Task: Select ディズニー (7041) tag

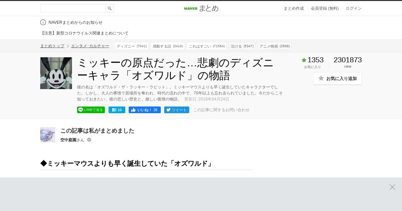Action: [131, 46]
